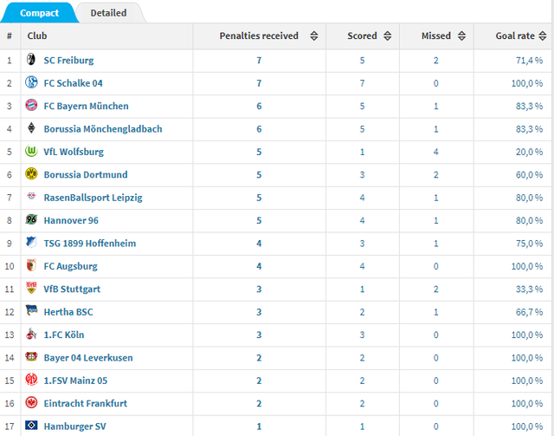Click SC Freiburg's penalties received value 7
This screenshot has height=436, width=554.
coord(259,61)
